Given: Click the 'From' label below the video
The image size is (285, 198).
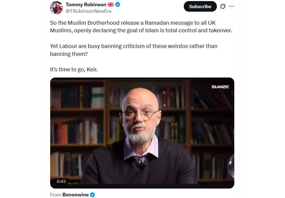Looking at the screenshot, I should pos(55,195).
